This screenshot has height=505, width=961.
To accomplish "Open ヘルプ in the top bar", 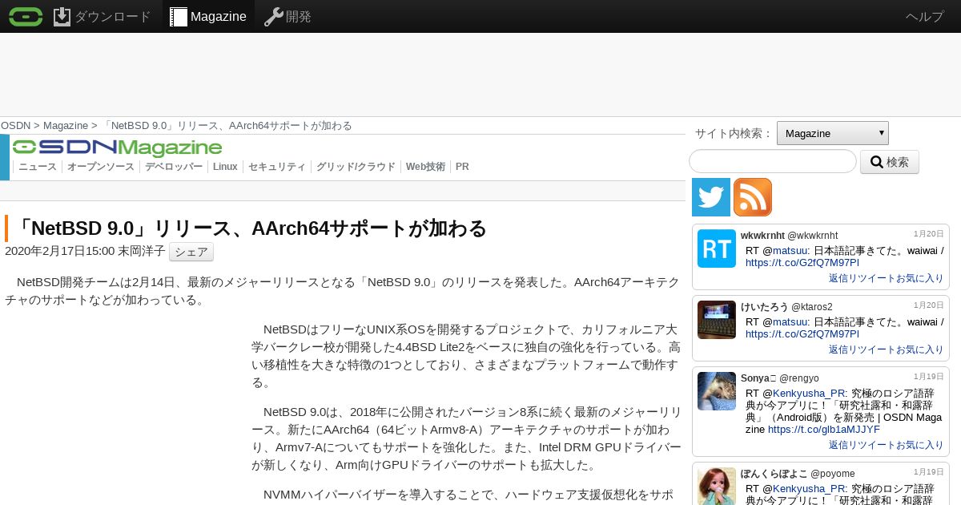I will pyautogui.click(x=925, y=16).
